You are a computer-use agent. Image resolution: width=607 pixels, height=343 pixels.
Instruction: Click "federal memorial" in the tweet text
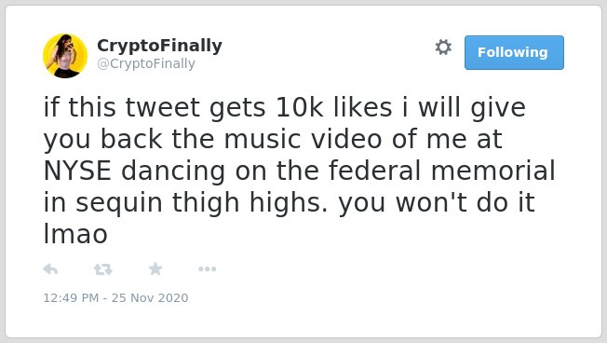(x=441, y=171)
